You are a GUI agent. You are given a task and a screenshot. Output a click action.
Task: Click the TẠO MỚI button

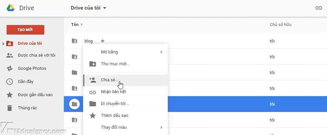25,30
